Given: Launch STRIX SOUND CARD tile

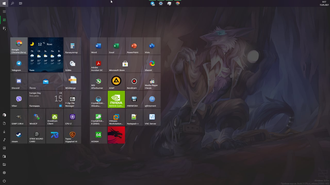Looking at the screenshot, I should (37, 135).
